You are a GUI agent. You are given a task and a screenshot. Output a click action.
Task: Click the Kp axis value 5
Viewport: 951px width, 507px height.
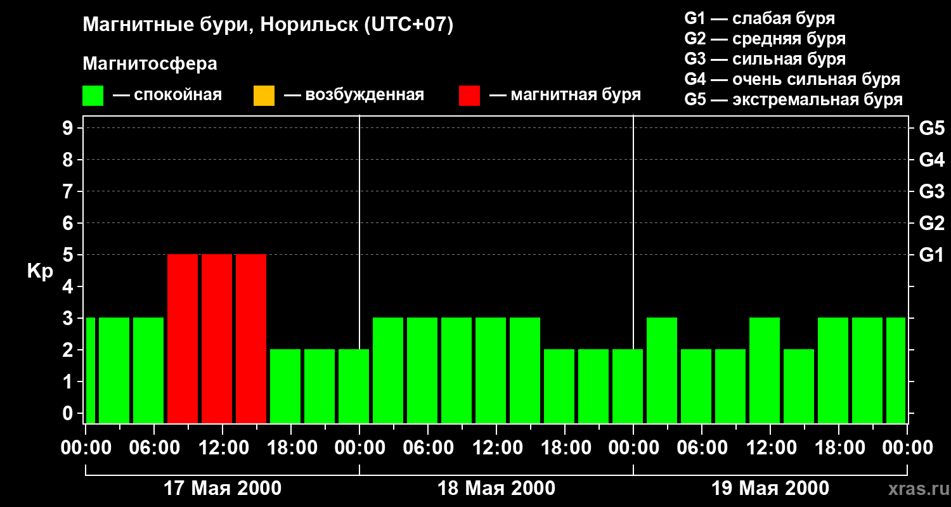69,255
